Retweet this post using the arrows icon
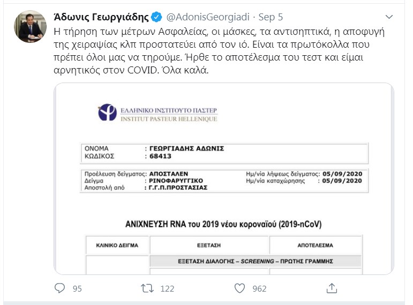Screen dimensions: 413x305 147,288
